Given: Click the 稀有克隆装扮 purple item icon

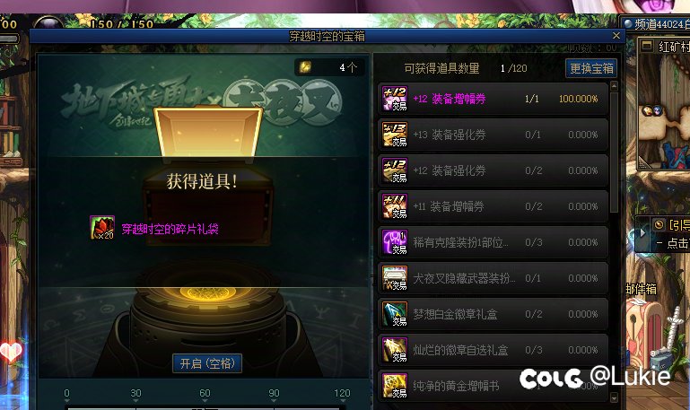Looking at the screenshot, I should pyautogui.click(x=394, y=242).
